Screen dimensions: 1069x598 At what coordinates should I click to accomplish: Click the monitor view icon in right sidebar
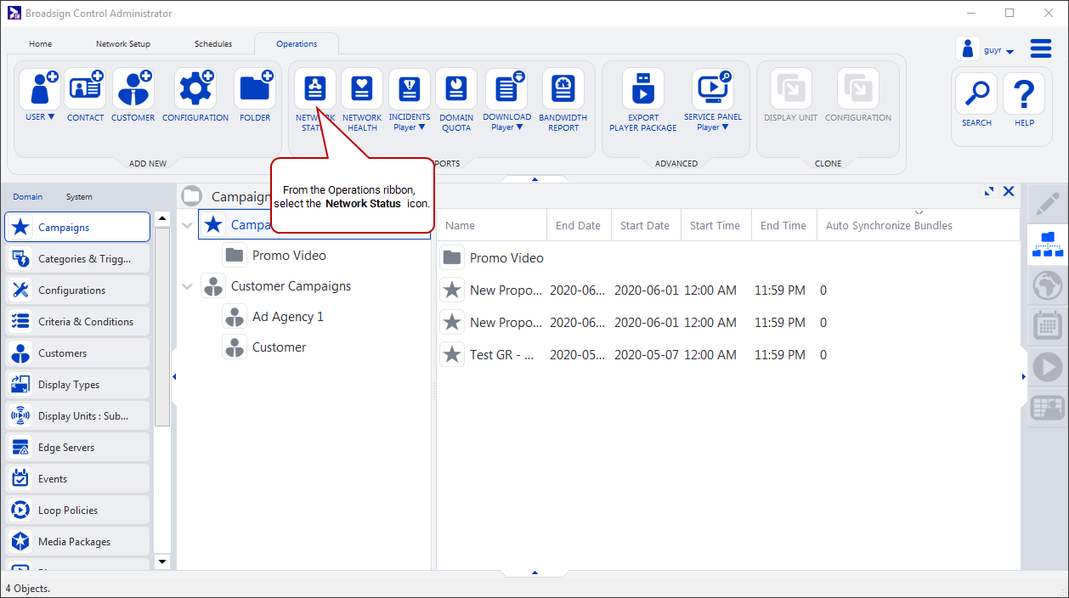click(x=1048, y=408)
